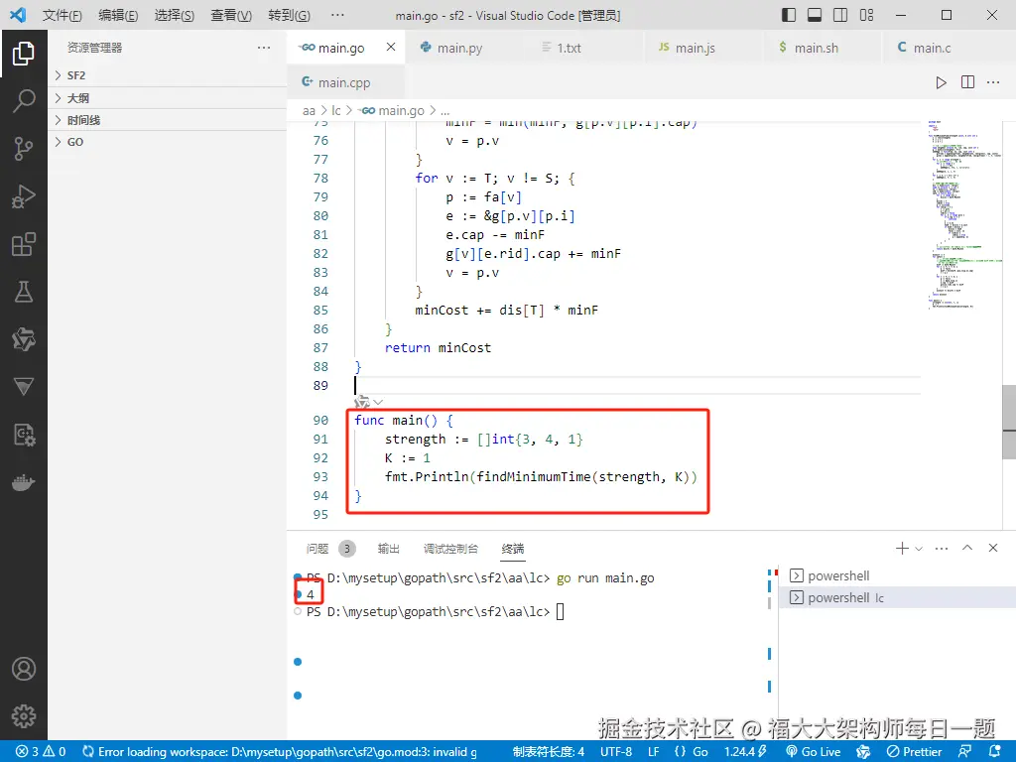Open the 编辑(E) menu
The height and width of the screenshot is (762, 1016).
tap(118, 15)
